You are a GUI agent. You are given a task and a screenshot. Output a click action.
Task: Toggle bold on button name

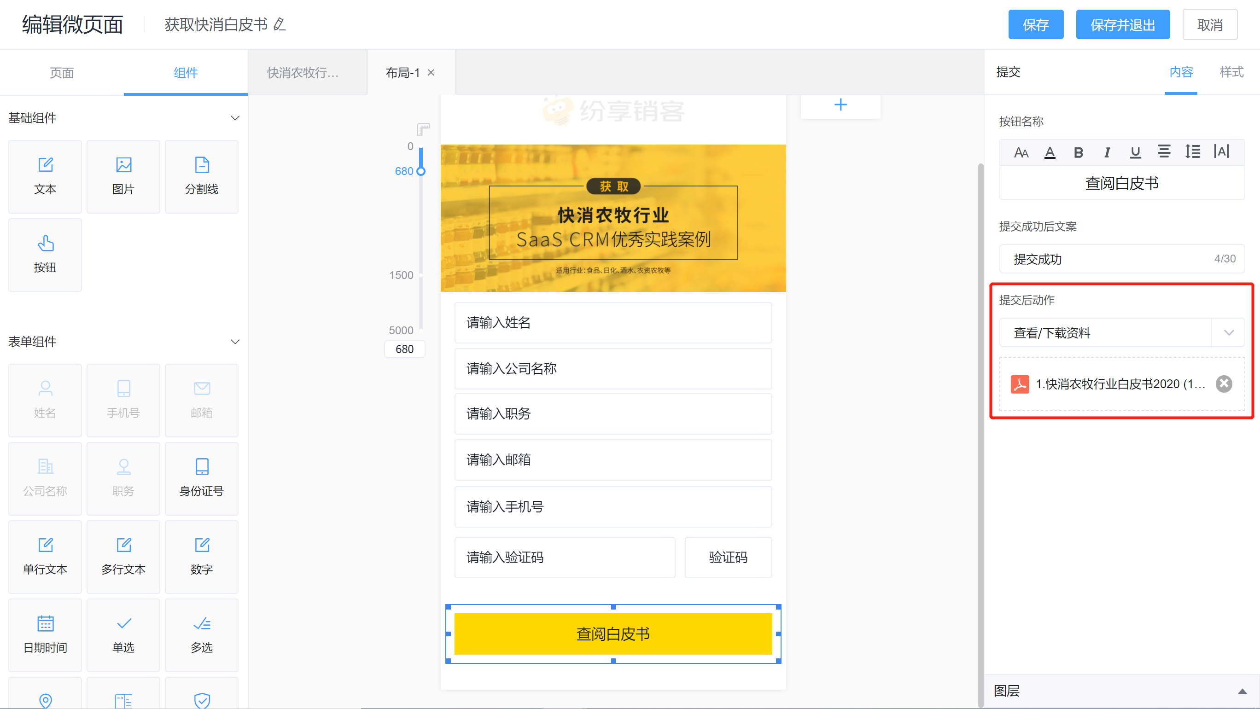1078,152
